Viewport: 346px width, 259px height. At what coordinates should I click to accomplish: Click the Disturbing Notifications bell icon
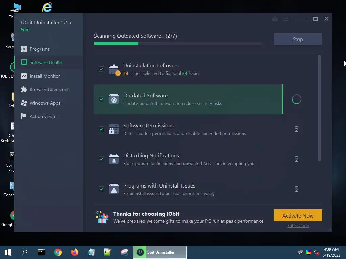tap(114, 159)
